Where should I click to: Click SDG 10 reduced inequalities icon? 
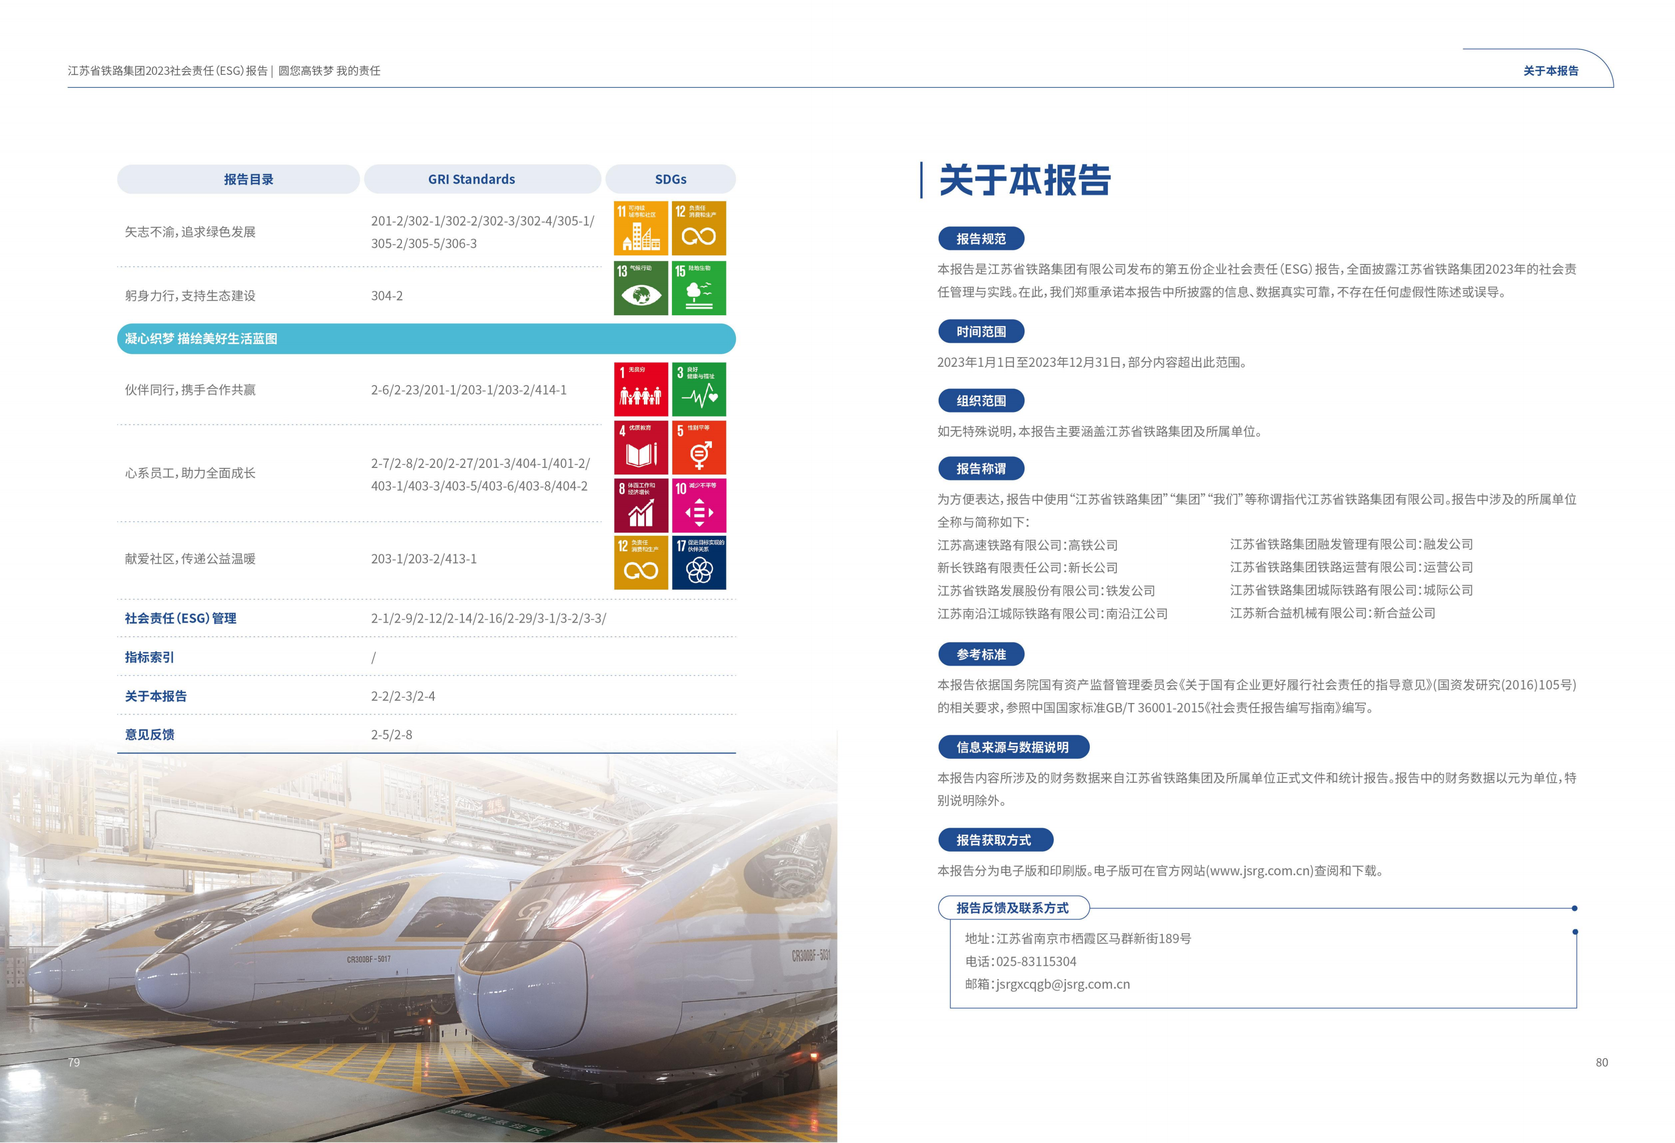pos(698,505)
